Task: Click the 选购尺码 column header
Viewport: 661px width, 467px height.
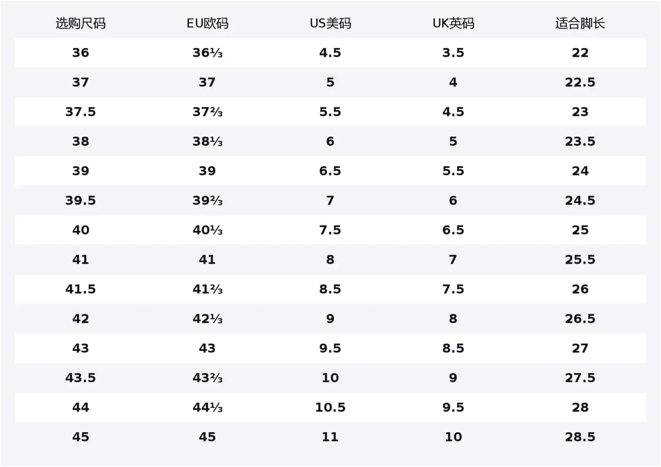Action: point(81,23)
